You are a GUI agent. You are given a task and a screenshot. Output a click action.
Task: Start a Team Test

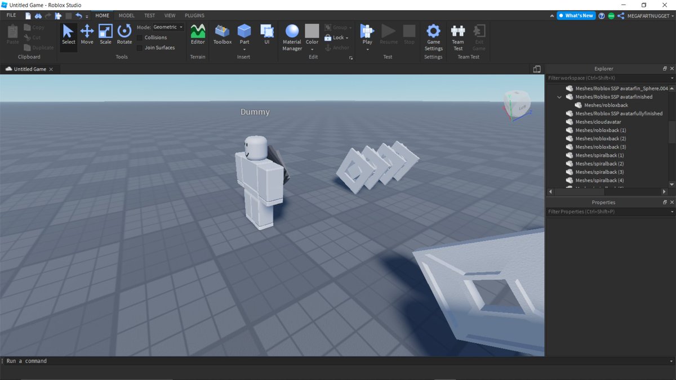click(x=458, y=37)
